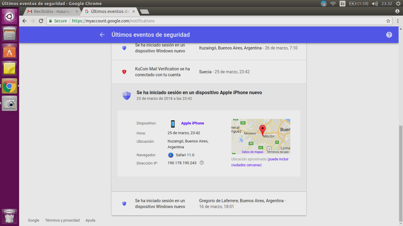The image size is (403, 226).
Task: Click shield icon for Gregorio de Laferrere event
Action: click(x=124, y=204)
